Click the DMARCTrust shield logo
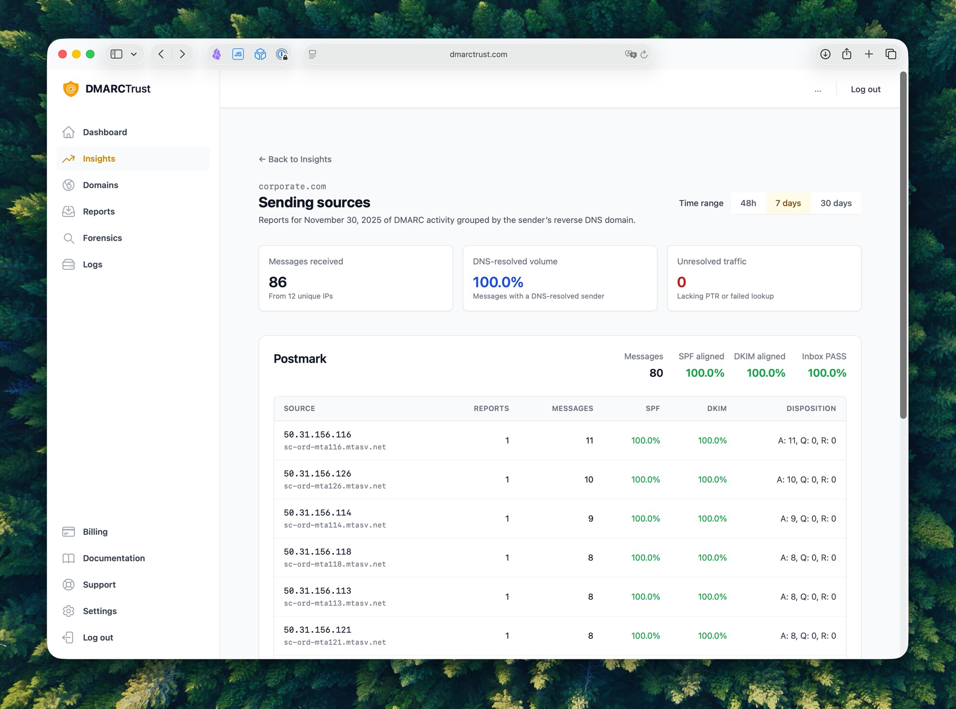 point(70,89)
